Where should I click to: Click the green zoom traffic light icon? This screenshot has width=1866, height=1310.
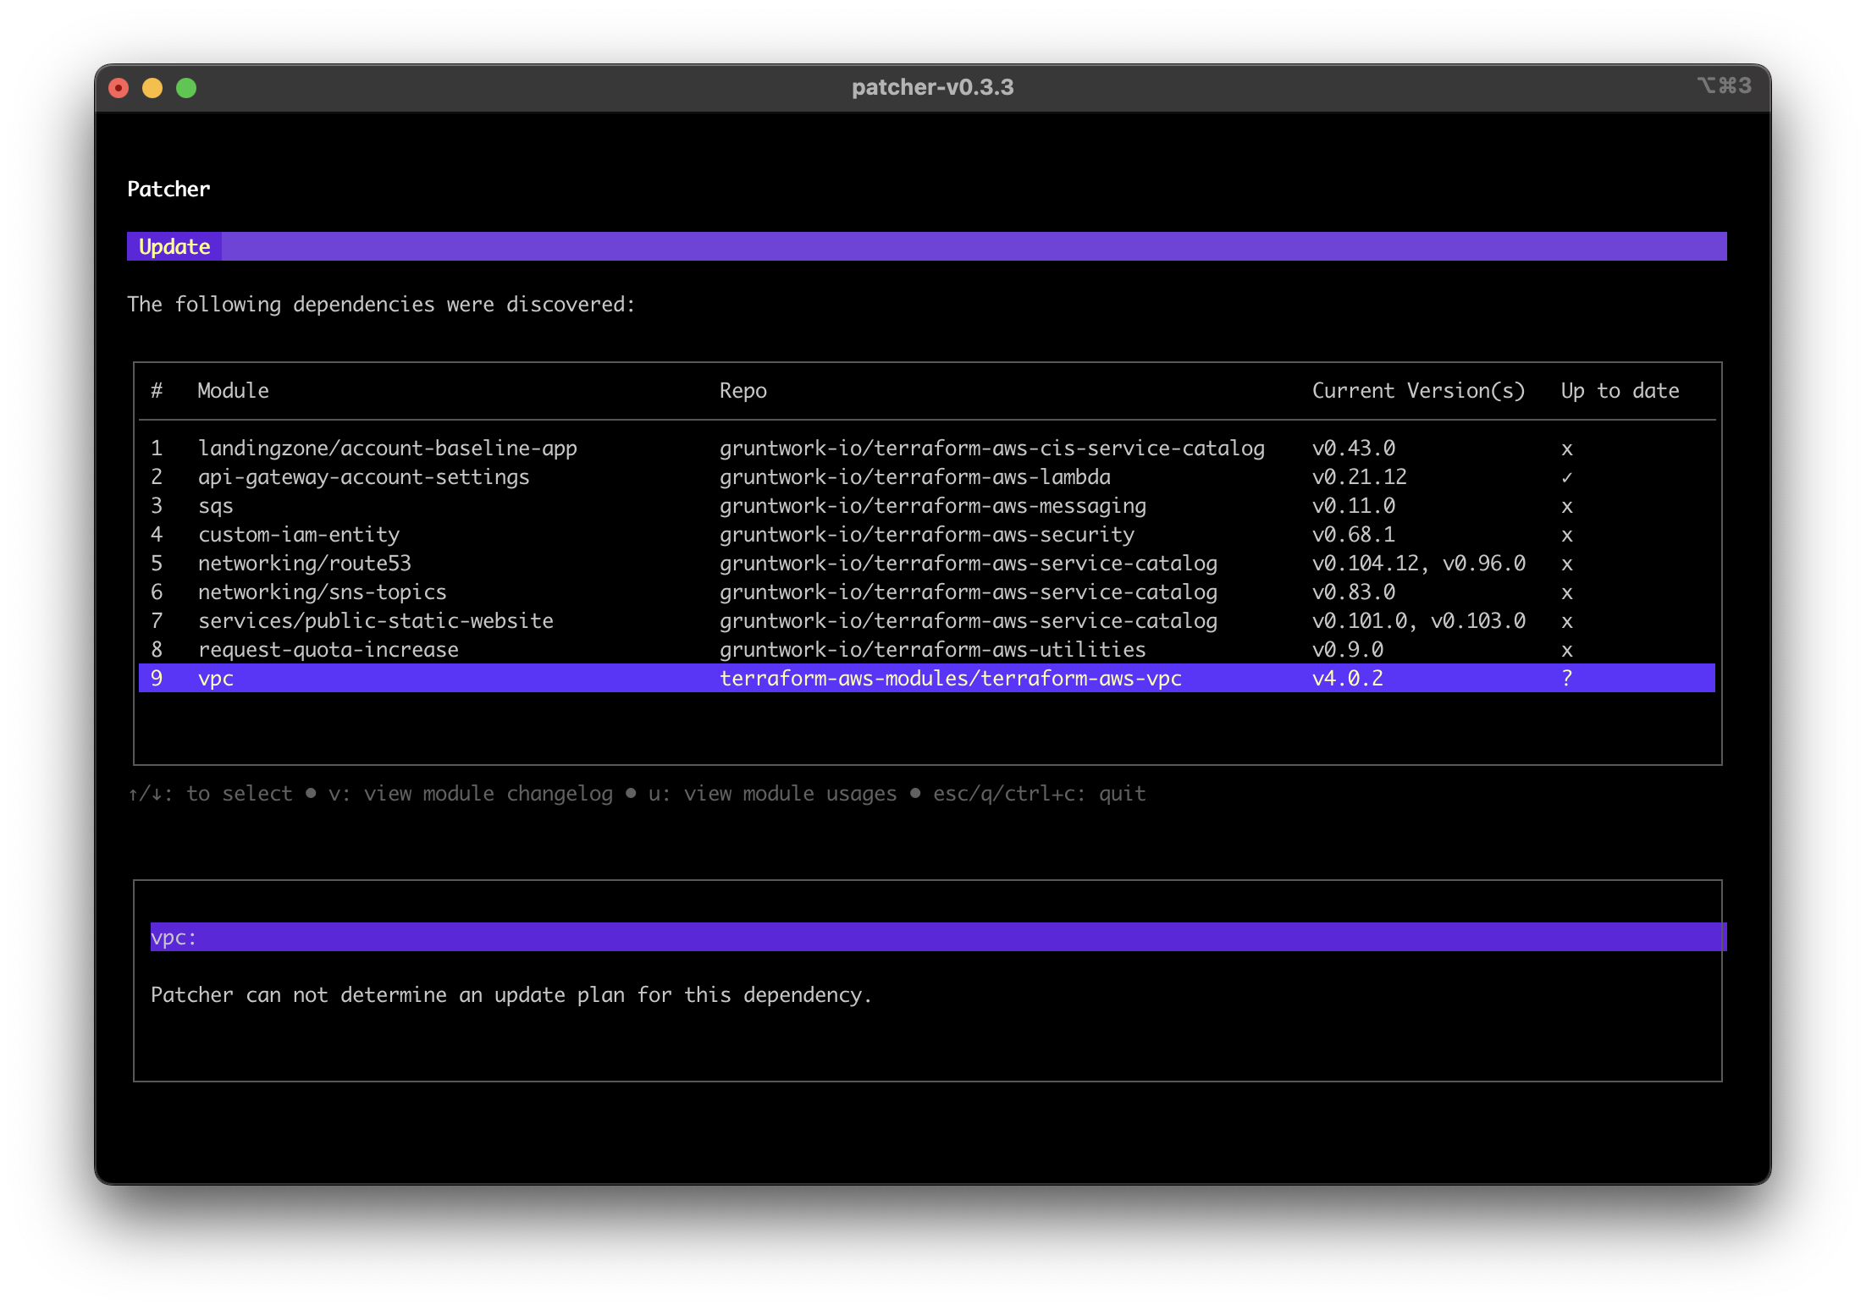point(186,87)
